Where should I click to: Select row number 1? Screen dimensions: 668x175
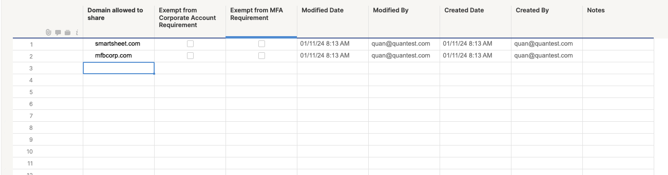31,44
